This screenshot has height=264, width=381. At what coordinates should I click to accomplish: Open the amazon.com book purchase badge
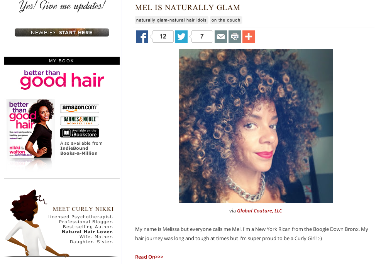(80, 108)
